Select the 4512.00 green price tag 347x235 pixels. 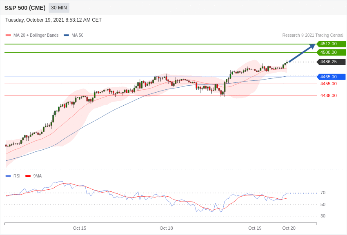coord(331,44)
